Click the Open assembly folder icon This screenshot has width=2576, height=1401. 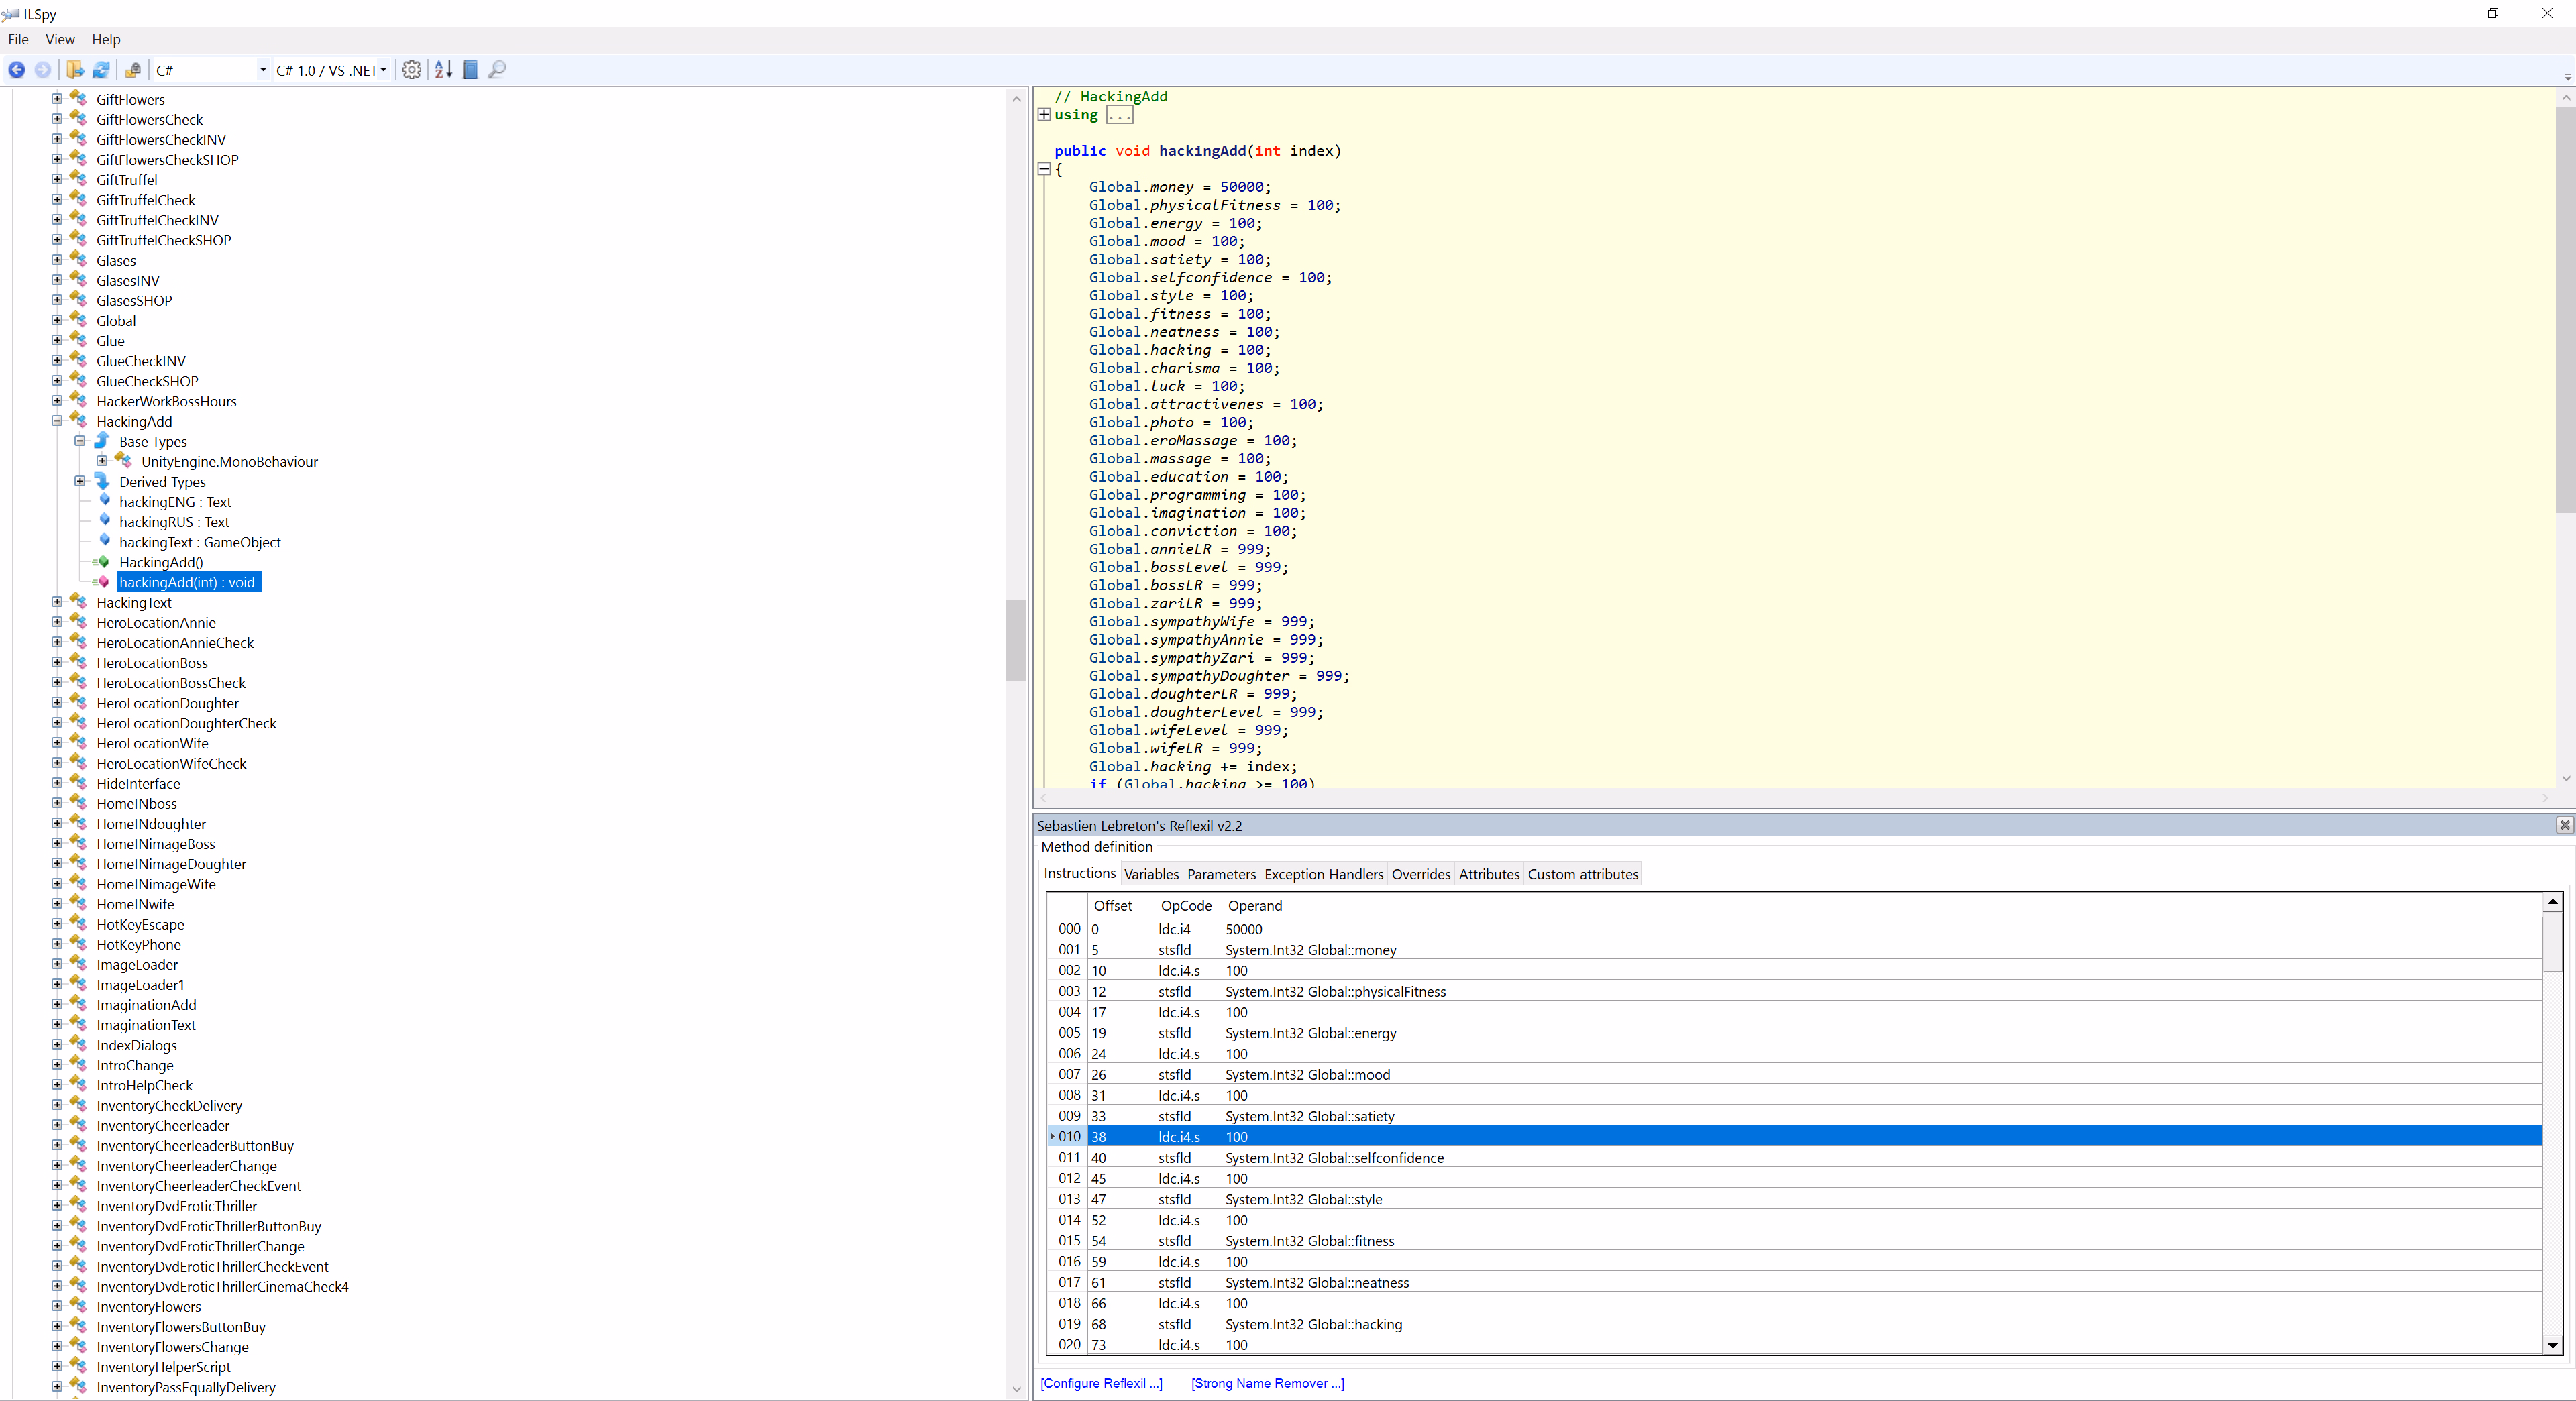pos(75,70)
